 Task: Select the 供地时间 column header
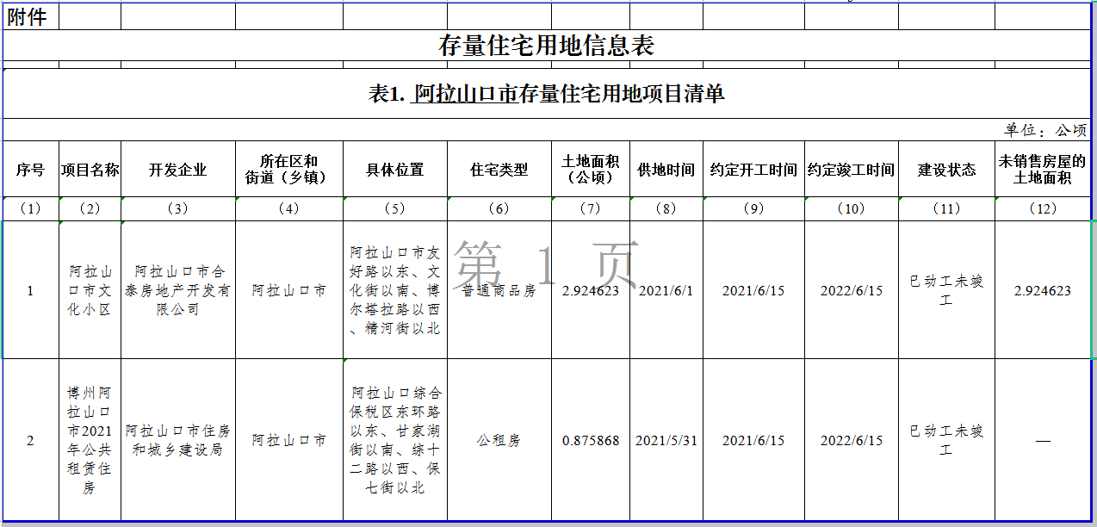[666, 170]
